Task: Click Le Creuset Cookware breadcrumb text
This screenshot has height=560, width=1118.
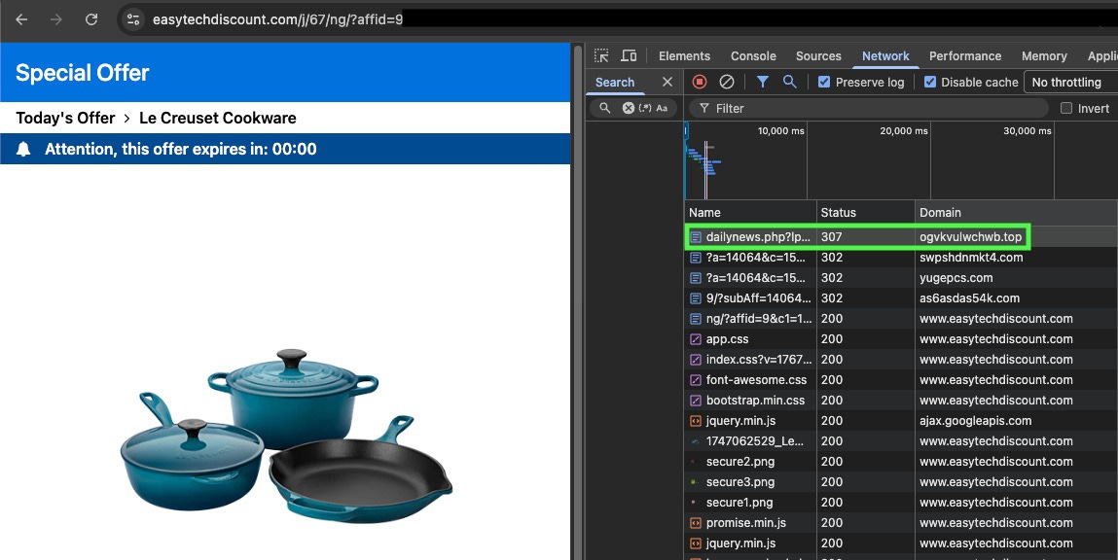Action: pos(217,118)
